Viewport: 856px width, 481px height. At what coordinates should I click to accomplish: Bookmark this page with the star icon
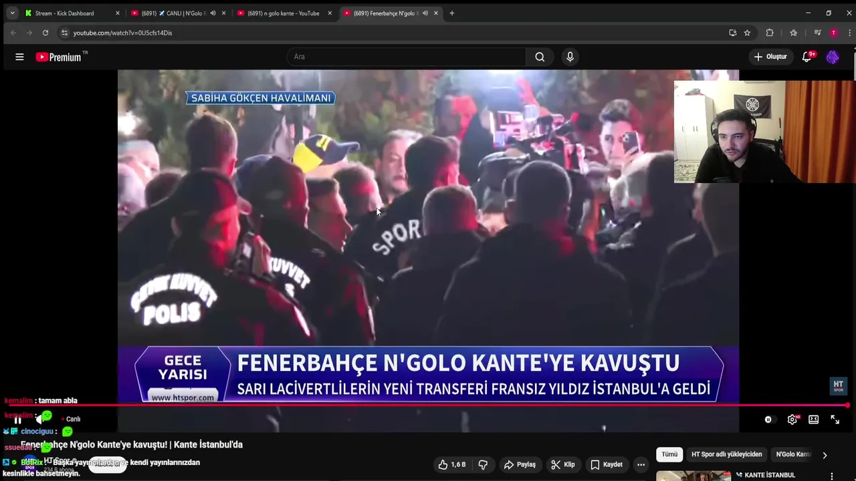(747, 33)
